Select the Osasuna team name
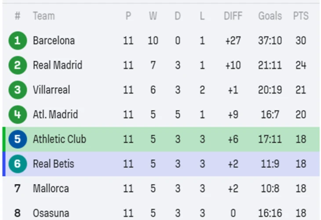 (51, 213)
